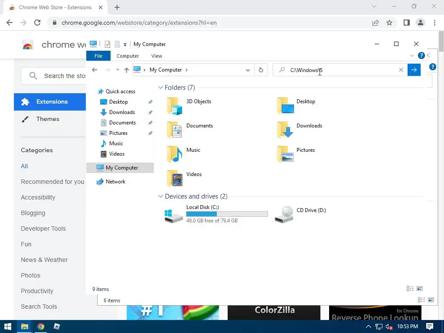The image size is (444, 333).
Task: Open notification center in taskbar
Action: (x=430, y=326)
